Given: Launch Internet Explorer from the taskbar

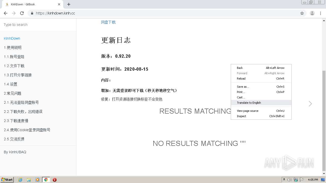Looking at the screenshot, I should (x=20, y=180).
